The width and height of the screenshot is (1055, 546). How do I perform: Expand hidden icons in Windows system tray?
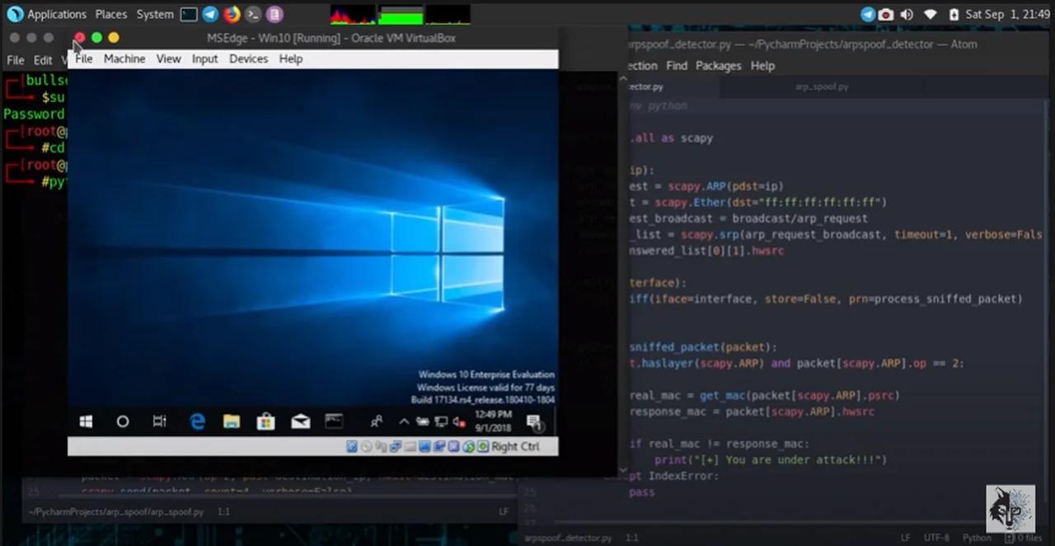coord(403,421)
